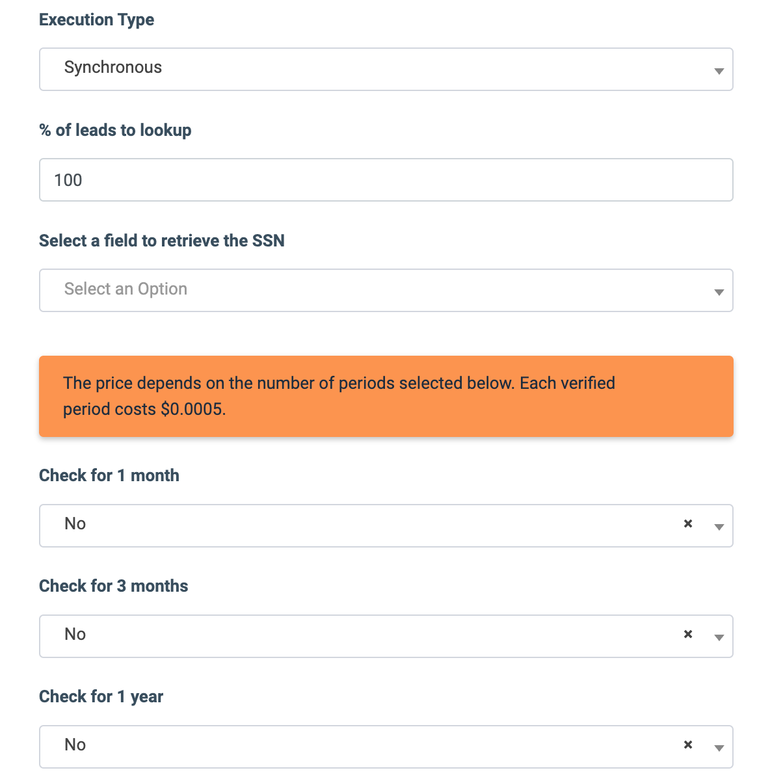Expand the SSN field dropdown arrow
Image resolution: width=770 pixels, height=779 pixels.
pos(719,291)
